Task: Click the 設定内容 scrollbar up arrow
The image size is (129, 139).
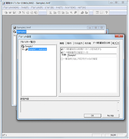Action: 118,103
